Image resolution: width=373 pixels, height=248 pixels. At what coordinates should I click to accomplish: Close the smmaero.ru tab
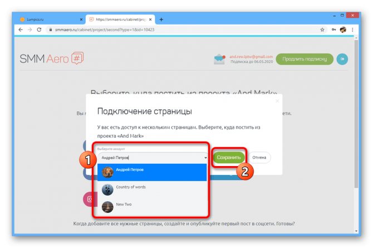pyautogui.click(x=150, y=20)
